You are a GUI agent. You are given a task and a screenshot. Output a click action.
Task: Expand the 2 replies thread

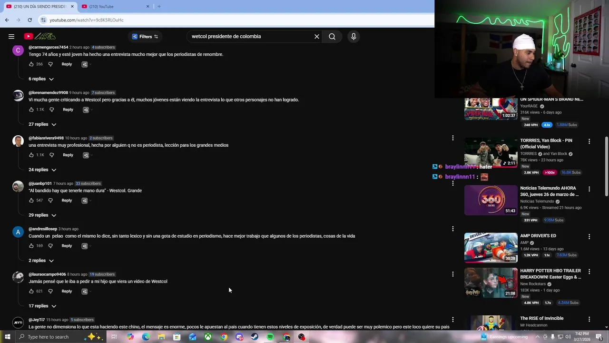point(41,261)
